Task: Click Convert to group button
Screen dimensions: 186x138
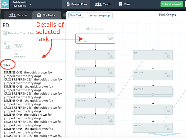Action: [x=99, y=15]
